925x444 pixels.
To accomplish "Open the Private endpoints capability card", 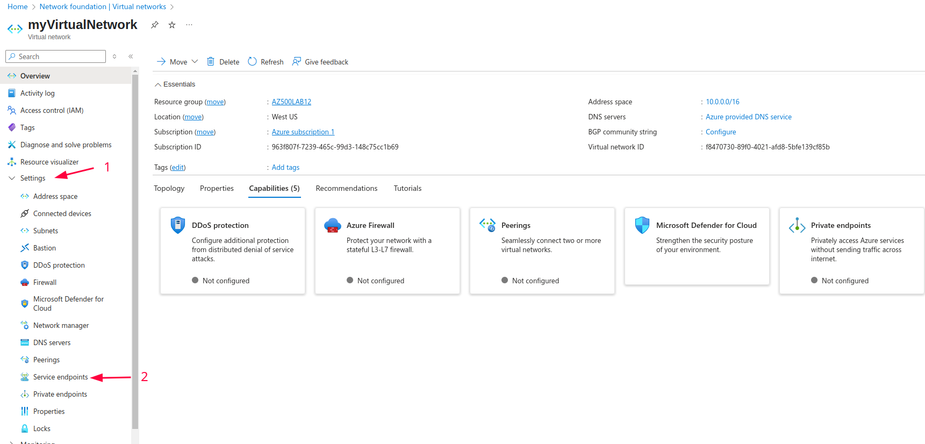I will [x=852, y=251].
